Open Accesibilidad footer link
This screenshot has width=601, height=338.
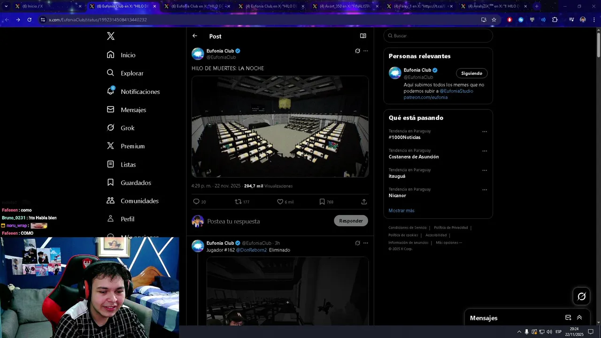coord(436,235)
